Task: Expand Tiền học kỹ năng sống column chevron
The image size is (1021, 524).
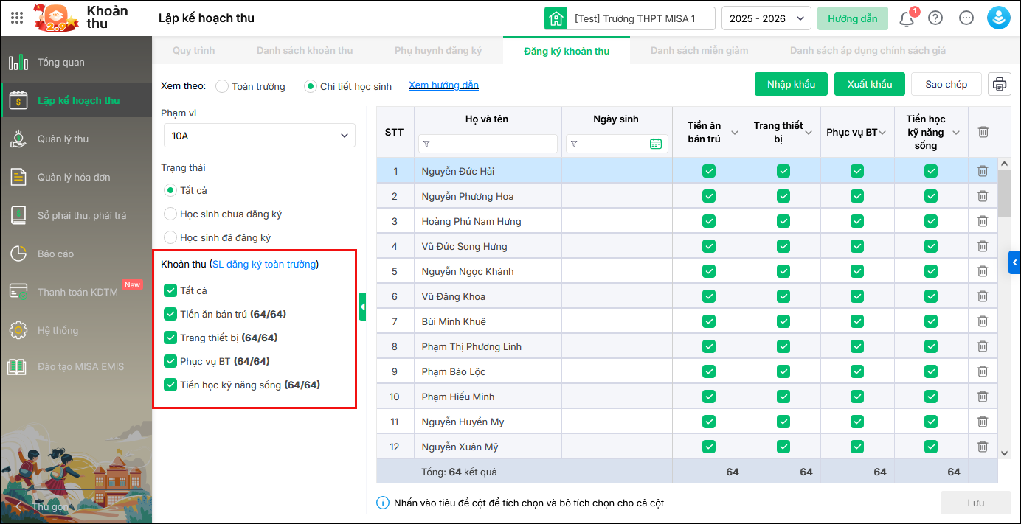Action: tap(957, 133)
